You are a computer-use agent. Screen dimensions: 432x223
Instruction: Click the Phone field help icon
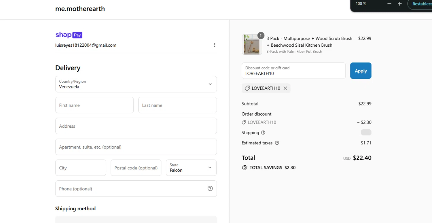[x=210, y=188]
